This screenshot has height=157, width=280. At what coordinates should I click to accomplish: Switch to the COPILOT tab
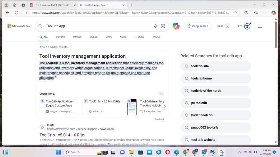60,37
